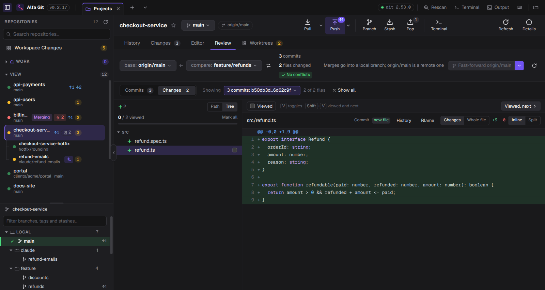Click Show all filter reset

pos(344,90)
